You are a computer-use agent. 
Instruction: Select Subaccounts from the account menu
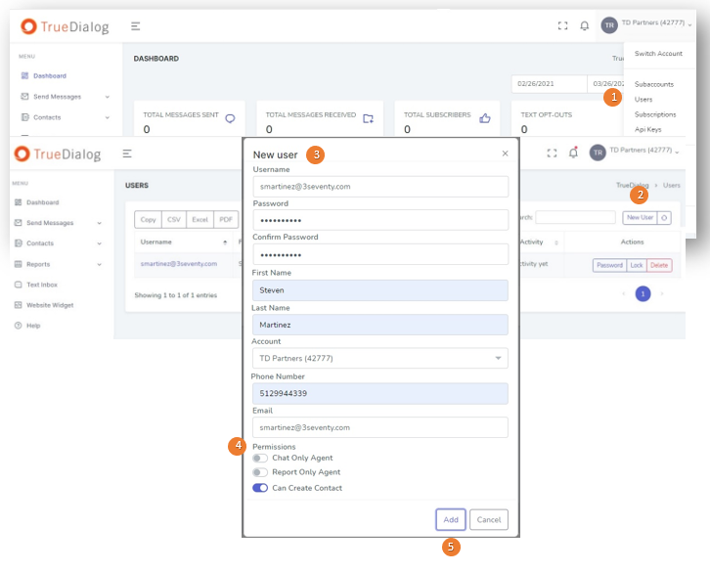653,84
